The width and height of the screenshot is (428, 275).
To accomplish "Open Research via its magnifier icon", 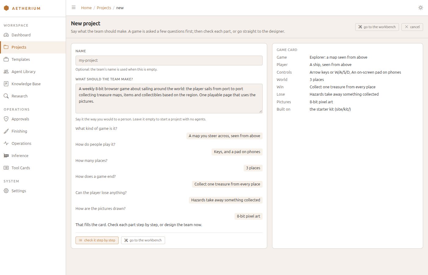I will [6, 96].
